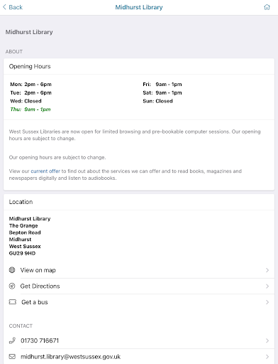Open the home icon in header

click(x=267, y=7)
